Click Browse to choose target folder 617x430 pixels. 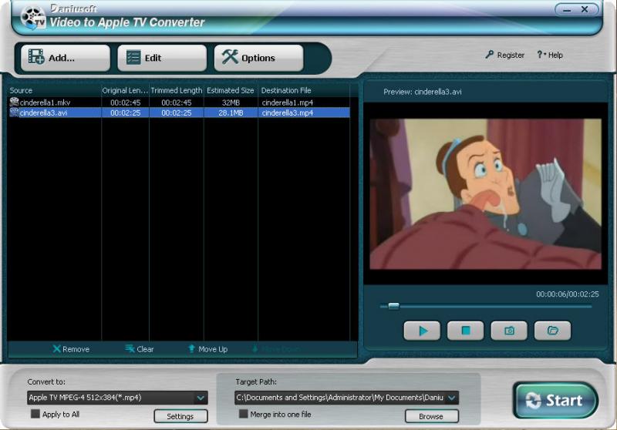coord(430,416)
